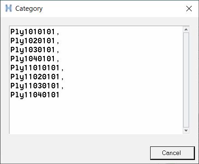Place cursor after comma following Ply11030101
The width and height of the screenshot is (199, 164).
tap(64, 86)
